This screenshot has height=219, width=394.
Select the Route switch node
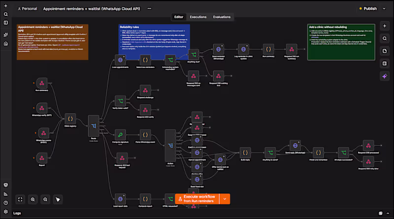(x=94, y=126)
